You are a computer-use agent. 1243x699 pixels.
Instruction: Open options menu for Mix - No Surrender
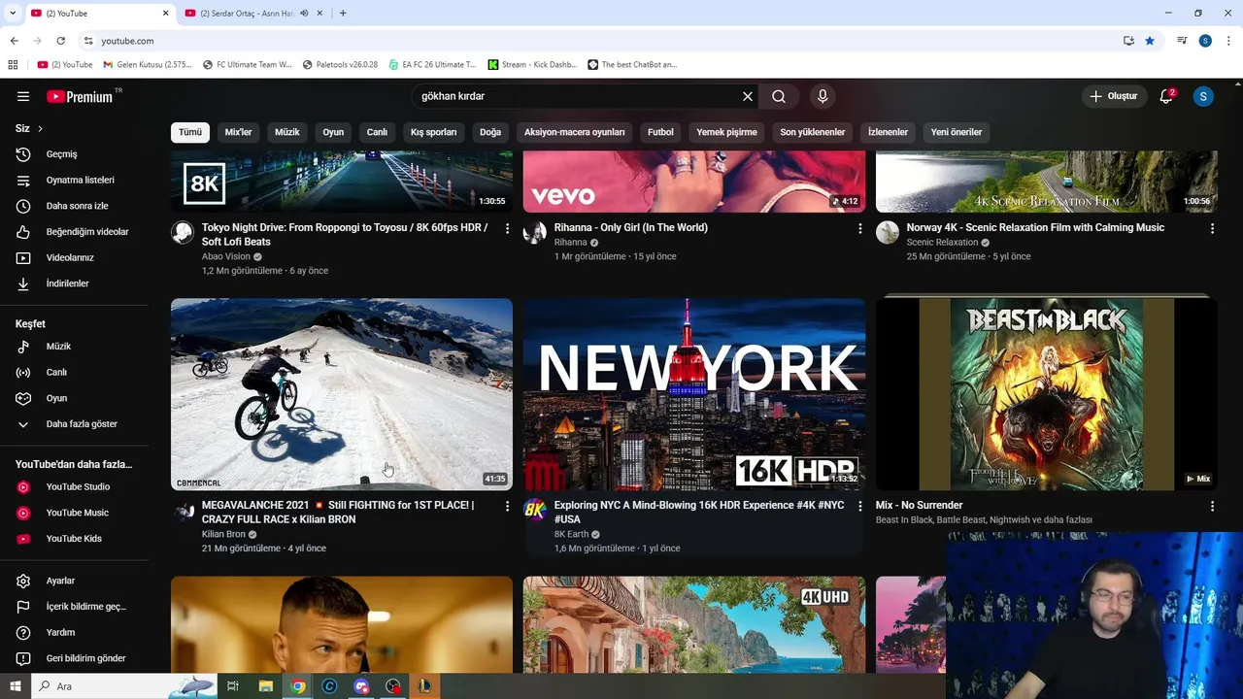point(1212,506)
